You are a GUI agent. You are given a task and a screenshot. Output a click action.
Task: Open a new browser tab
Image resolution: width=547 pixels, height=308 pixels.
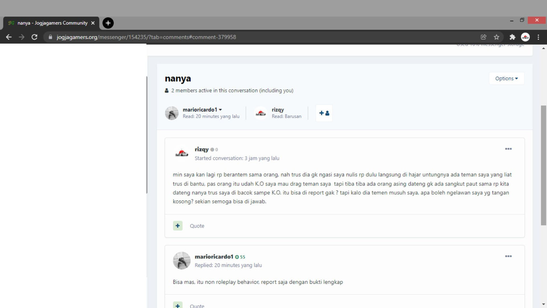108,23
